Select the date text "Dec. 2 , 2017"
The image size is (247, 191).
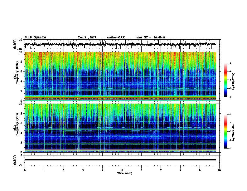[87, 37]
